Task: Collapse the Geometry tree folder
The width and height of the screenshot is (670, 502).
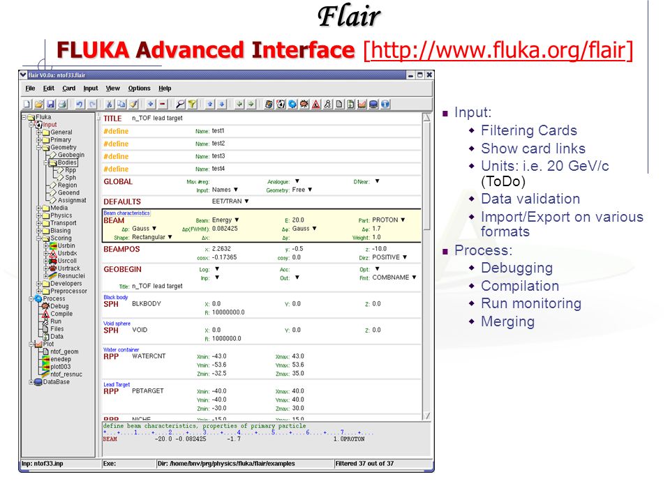Action: coord(39,147)
